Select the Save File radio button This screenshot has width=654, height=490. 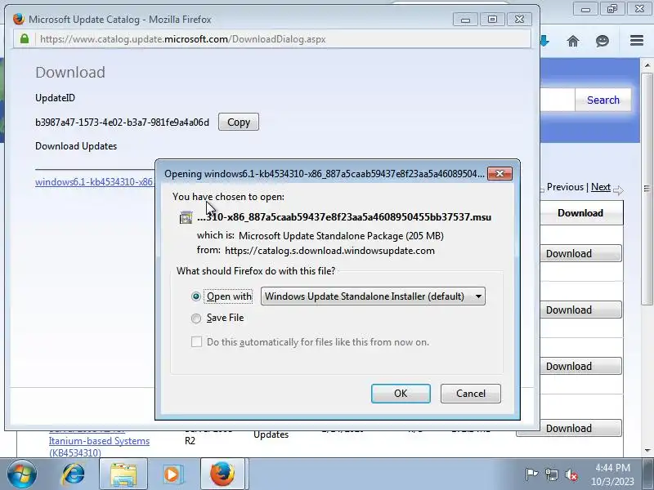195,318
